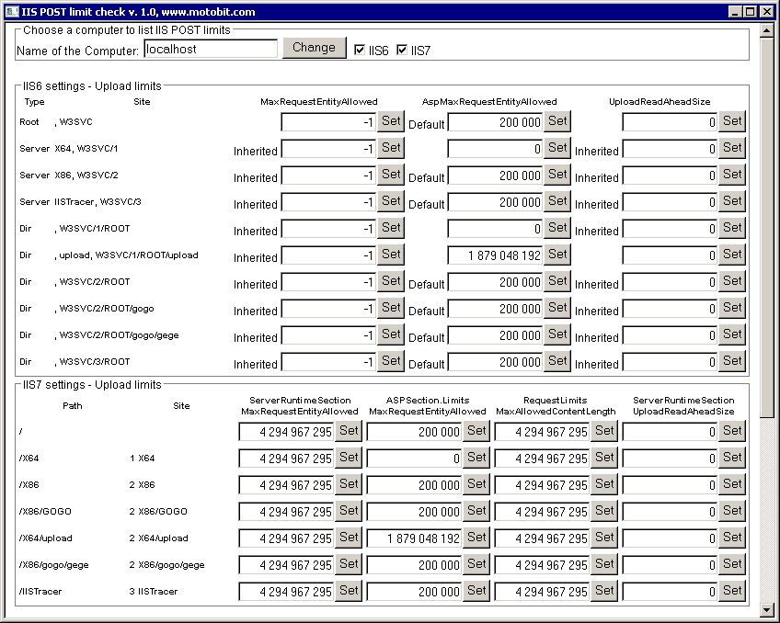Set MaxAllowedContentLength for /X86/gogo/gege
Screen dimensions: 780x623
coord(603,564)
